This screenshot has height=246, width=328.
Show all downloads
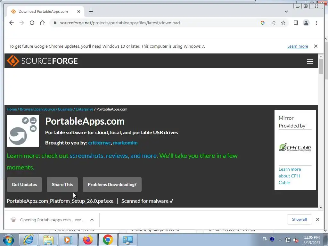[x=299, y=219]
